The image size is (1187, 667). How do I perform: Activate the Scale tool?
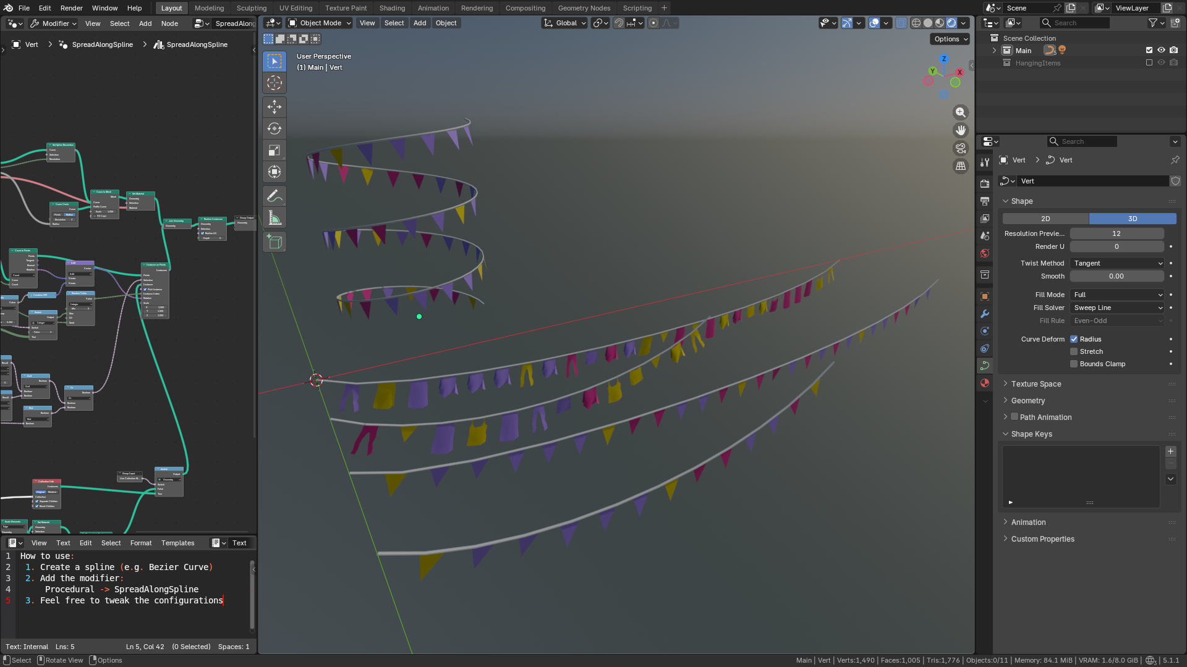(x=274, y=150)
